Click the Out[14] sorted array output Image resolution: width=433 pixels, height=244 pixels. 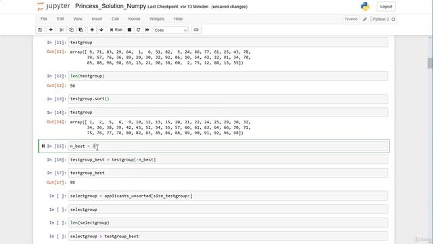(x=160, y=127)
